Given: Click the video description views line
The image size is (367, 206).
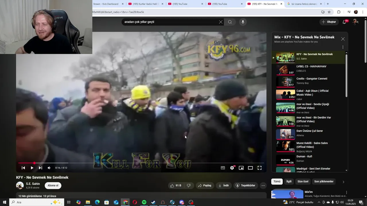Looking at the screenshot, I should coord(37,196).
